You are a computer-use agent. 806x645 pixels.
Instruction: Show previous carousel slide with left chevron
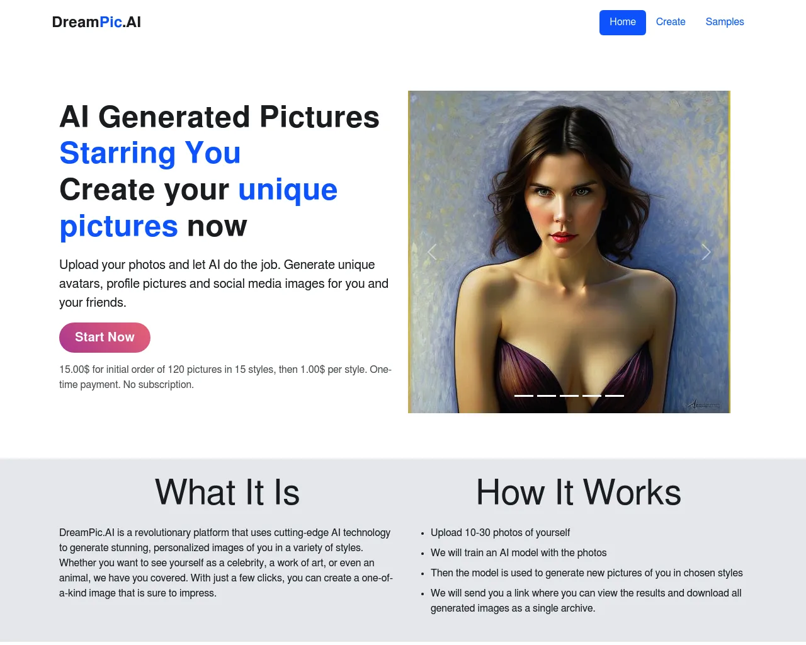point(432,252)
